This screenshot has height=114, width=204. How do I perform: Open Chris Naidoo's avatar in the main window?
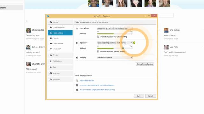pos(28,30)
